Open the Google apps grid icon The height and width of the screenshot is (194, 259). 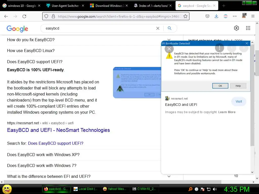pos(248,28)
